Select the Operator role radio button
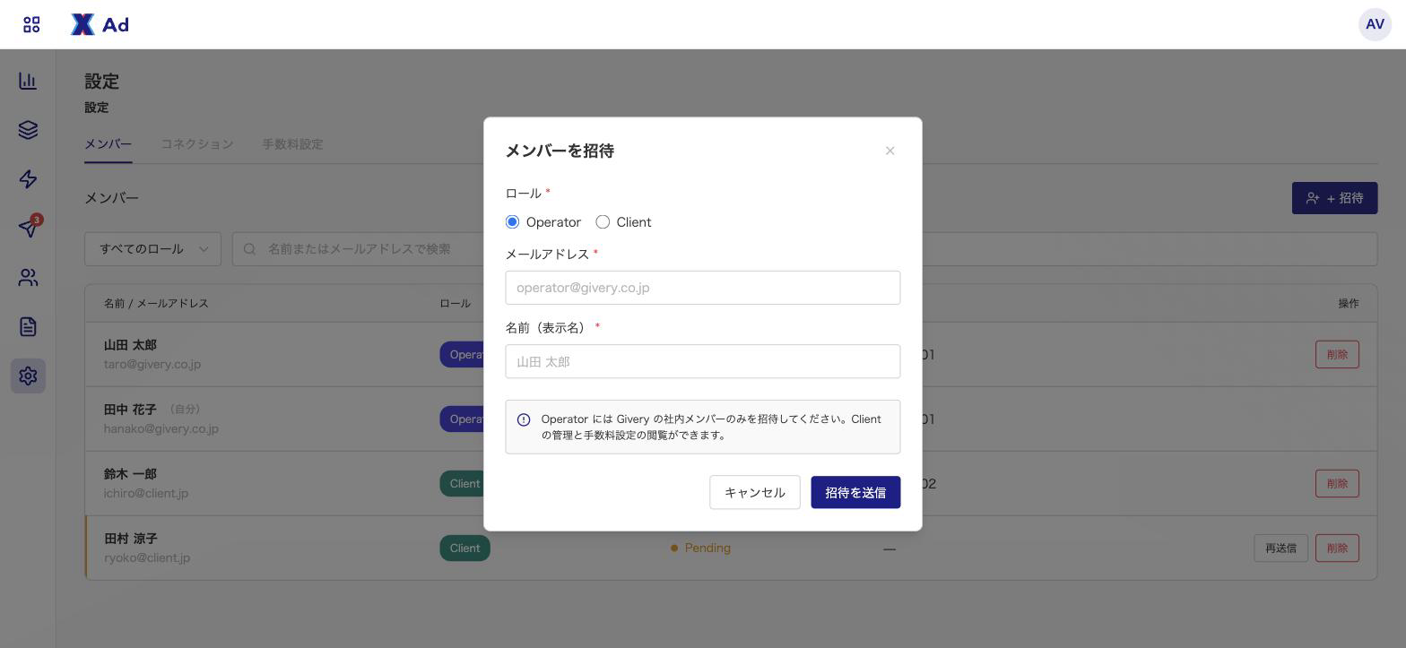Screen dimensions: 1406x648 (512, 222)
